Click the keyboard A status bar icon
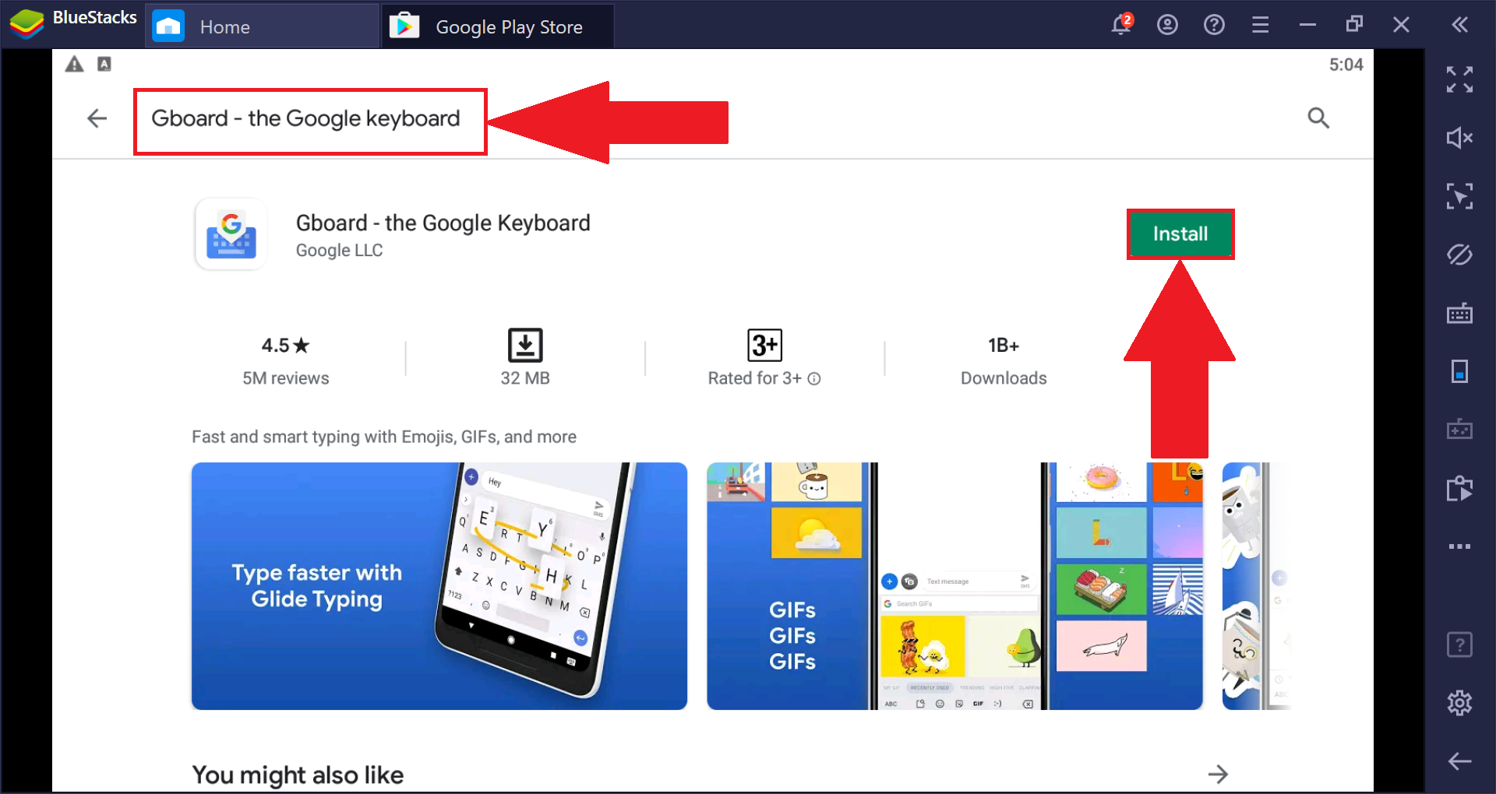Screen dimensions: 1496x794 click(104, 65)
